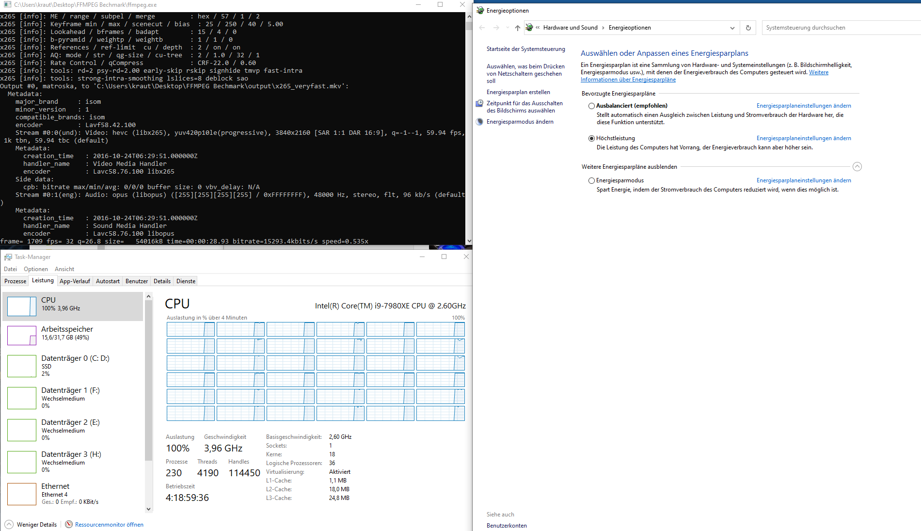Click scroll-down arrow in ffmpeg console
The height and width of the screenshot is (531, 921).
(469, 241)
